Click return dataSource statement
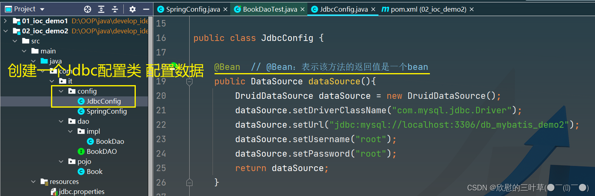 pos(282,168)
